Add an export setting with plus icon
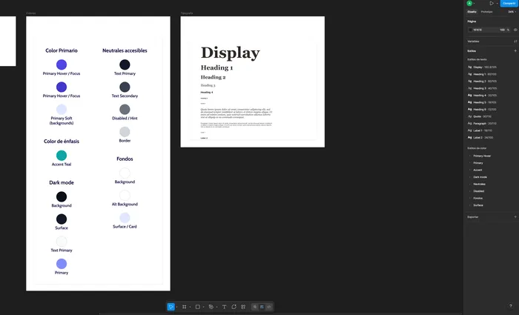 (x=515, y=216)
